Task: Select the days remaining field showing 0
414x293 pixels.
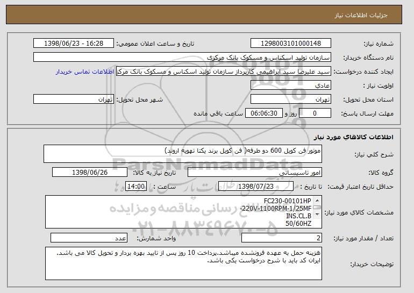Action: (315, 113)
